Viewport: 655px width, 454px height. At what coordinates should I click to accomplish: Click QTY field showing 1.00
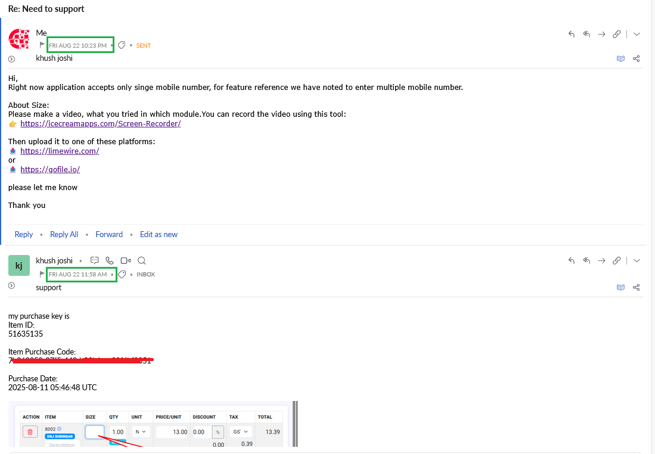pos(118,432)
